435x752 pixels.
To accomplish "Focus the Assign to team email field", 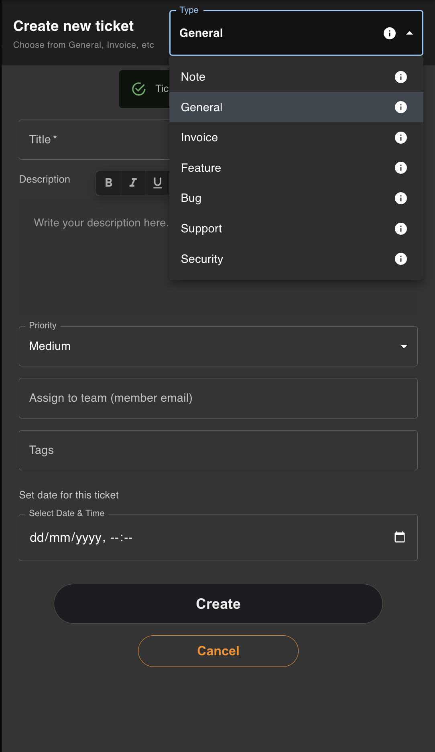I will point(218,398).
